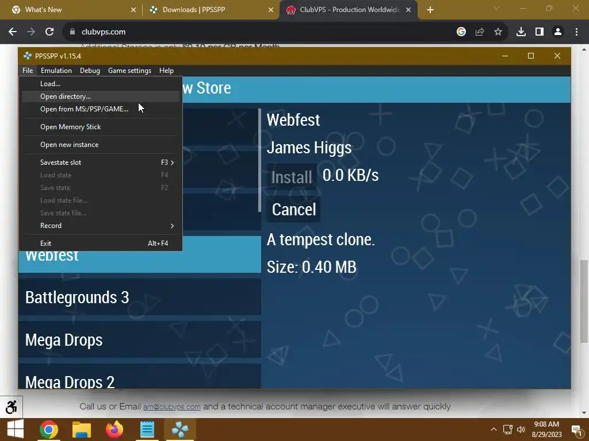Expand the Record submenu
The height and width of the screenshot is (441, 589).
coord(100,225)
